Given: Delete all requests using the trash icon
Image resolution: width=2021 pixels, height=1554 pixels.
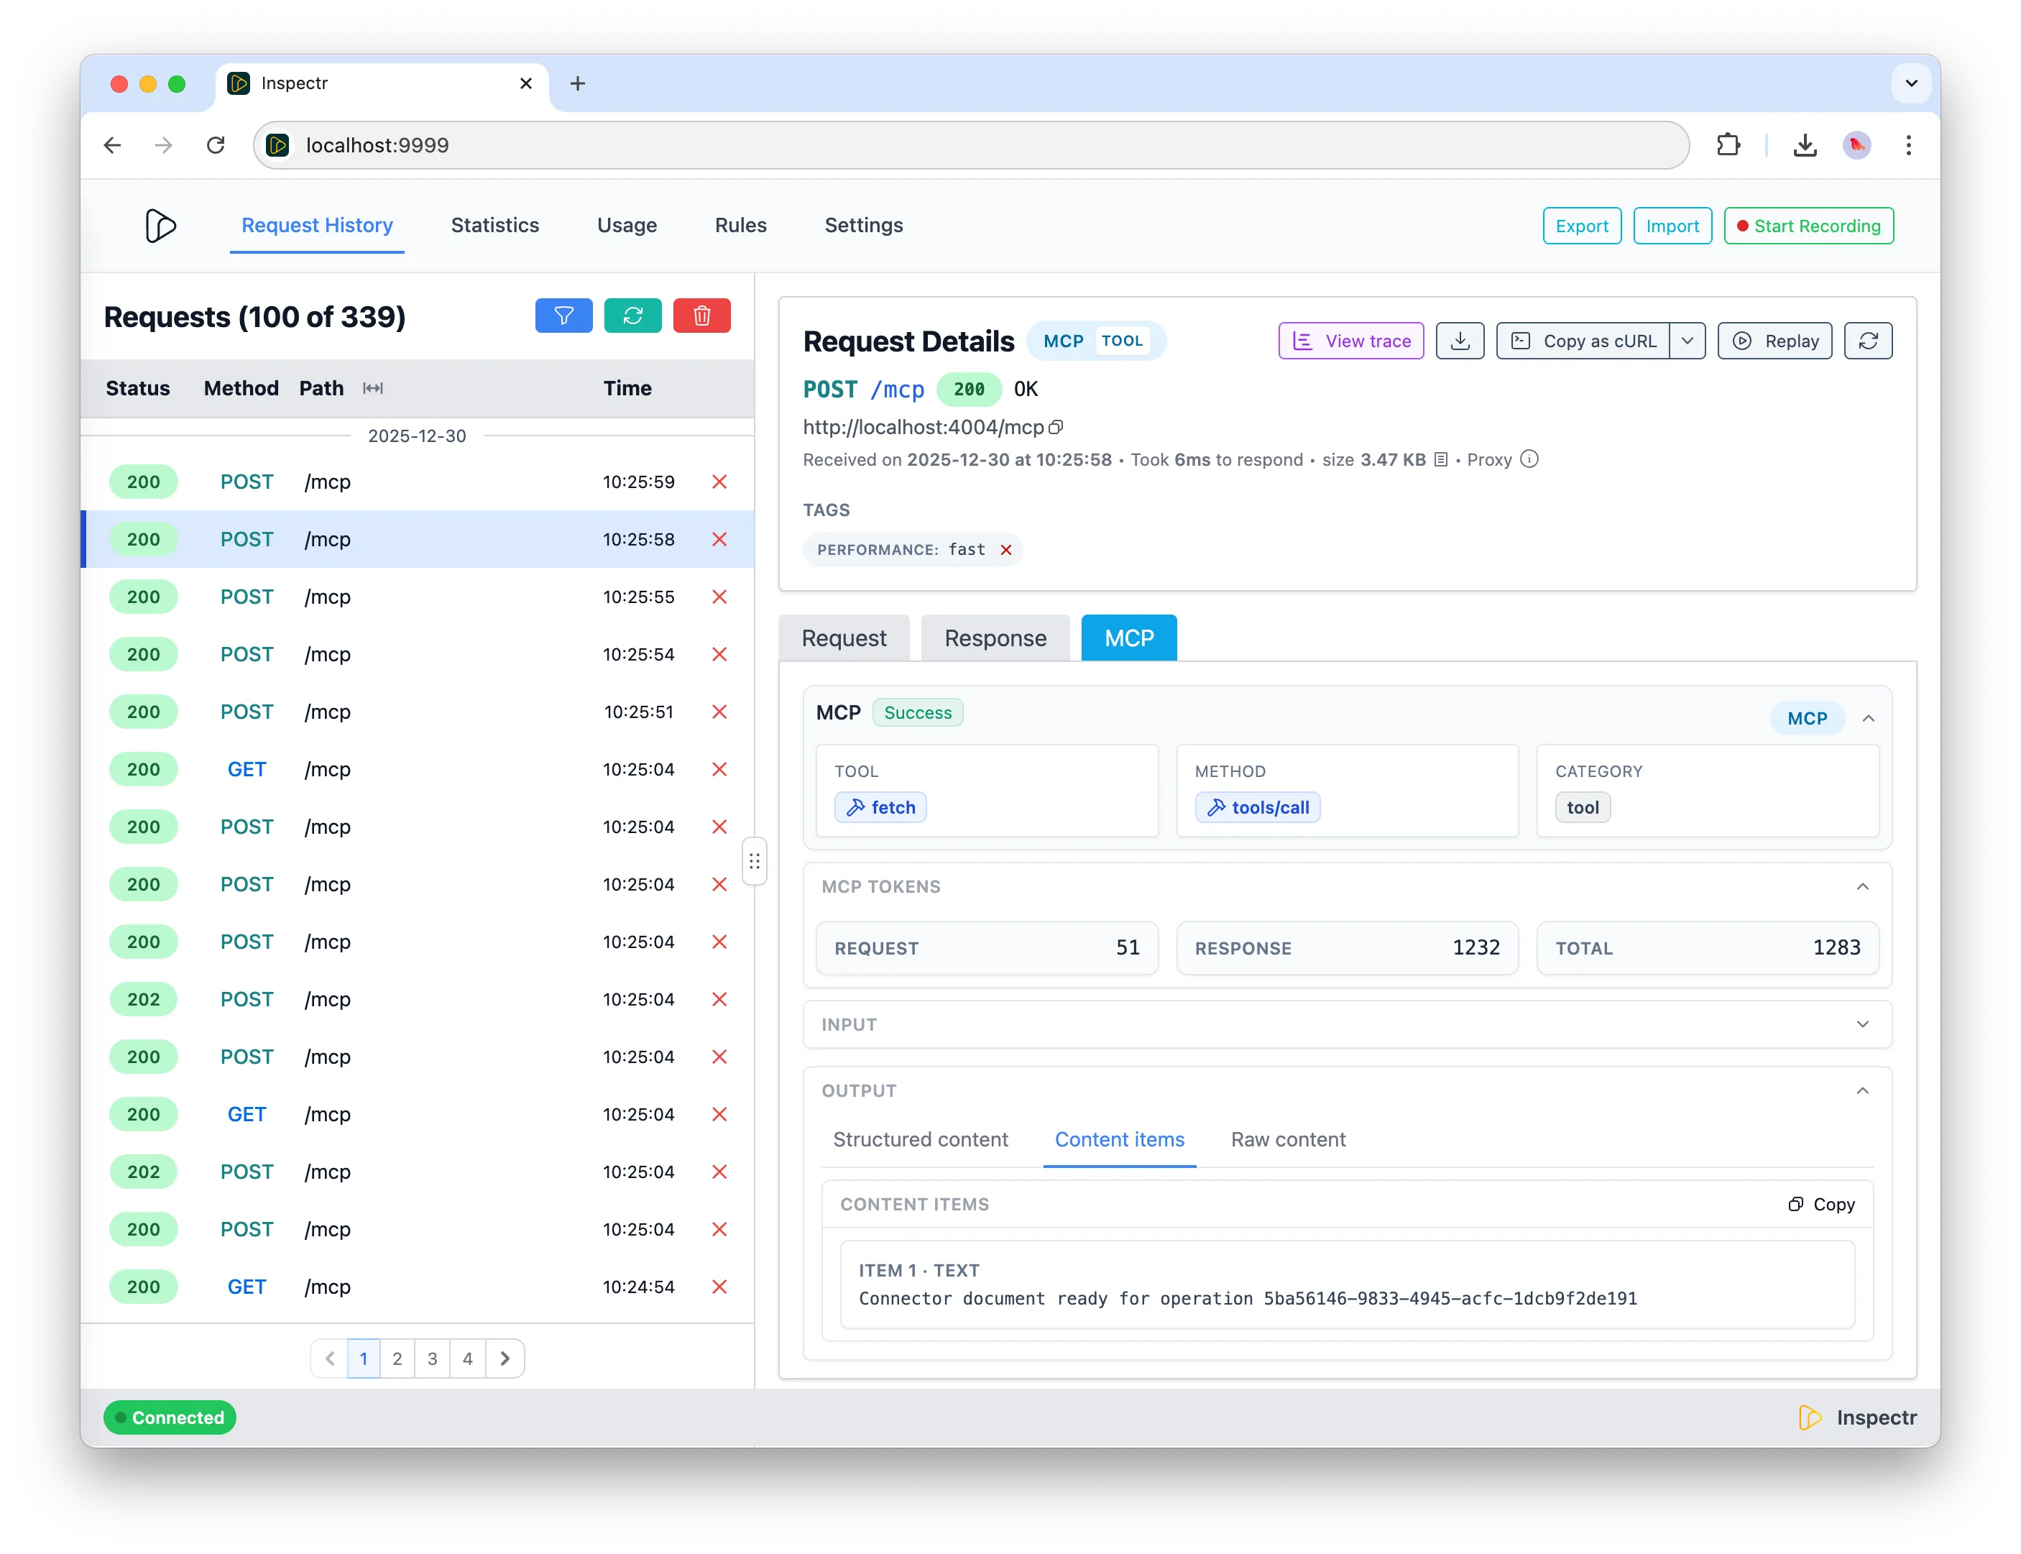Looking at the screenshot, I should (x=702, y=316).
